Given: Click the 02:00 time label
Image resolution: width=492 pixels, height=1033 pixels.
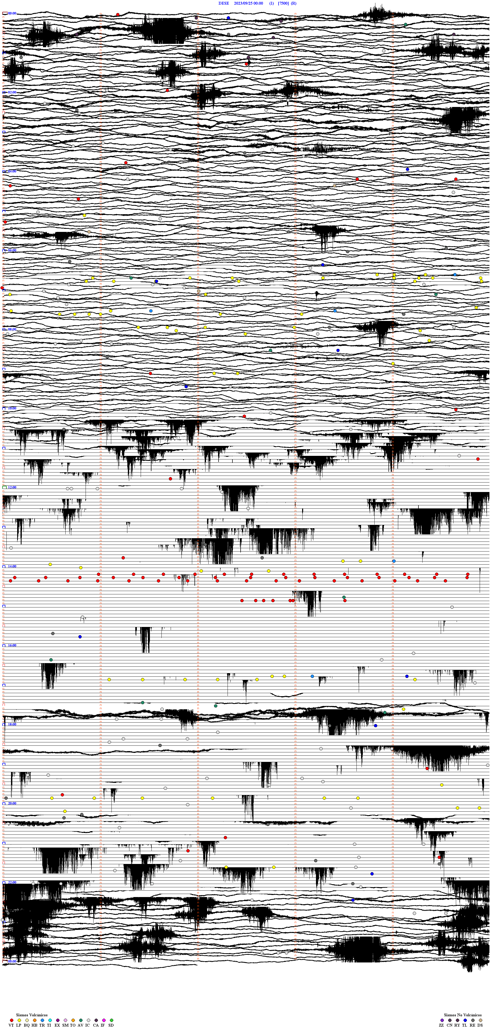Looking at the screenshot, I should (12, 92).
